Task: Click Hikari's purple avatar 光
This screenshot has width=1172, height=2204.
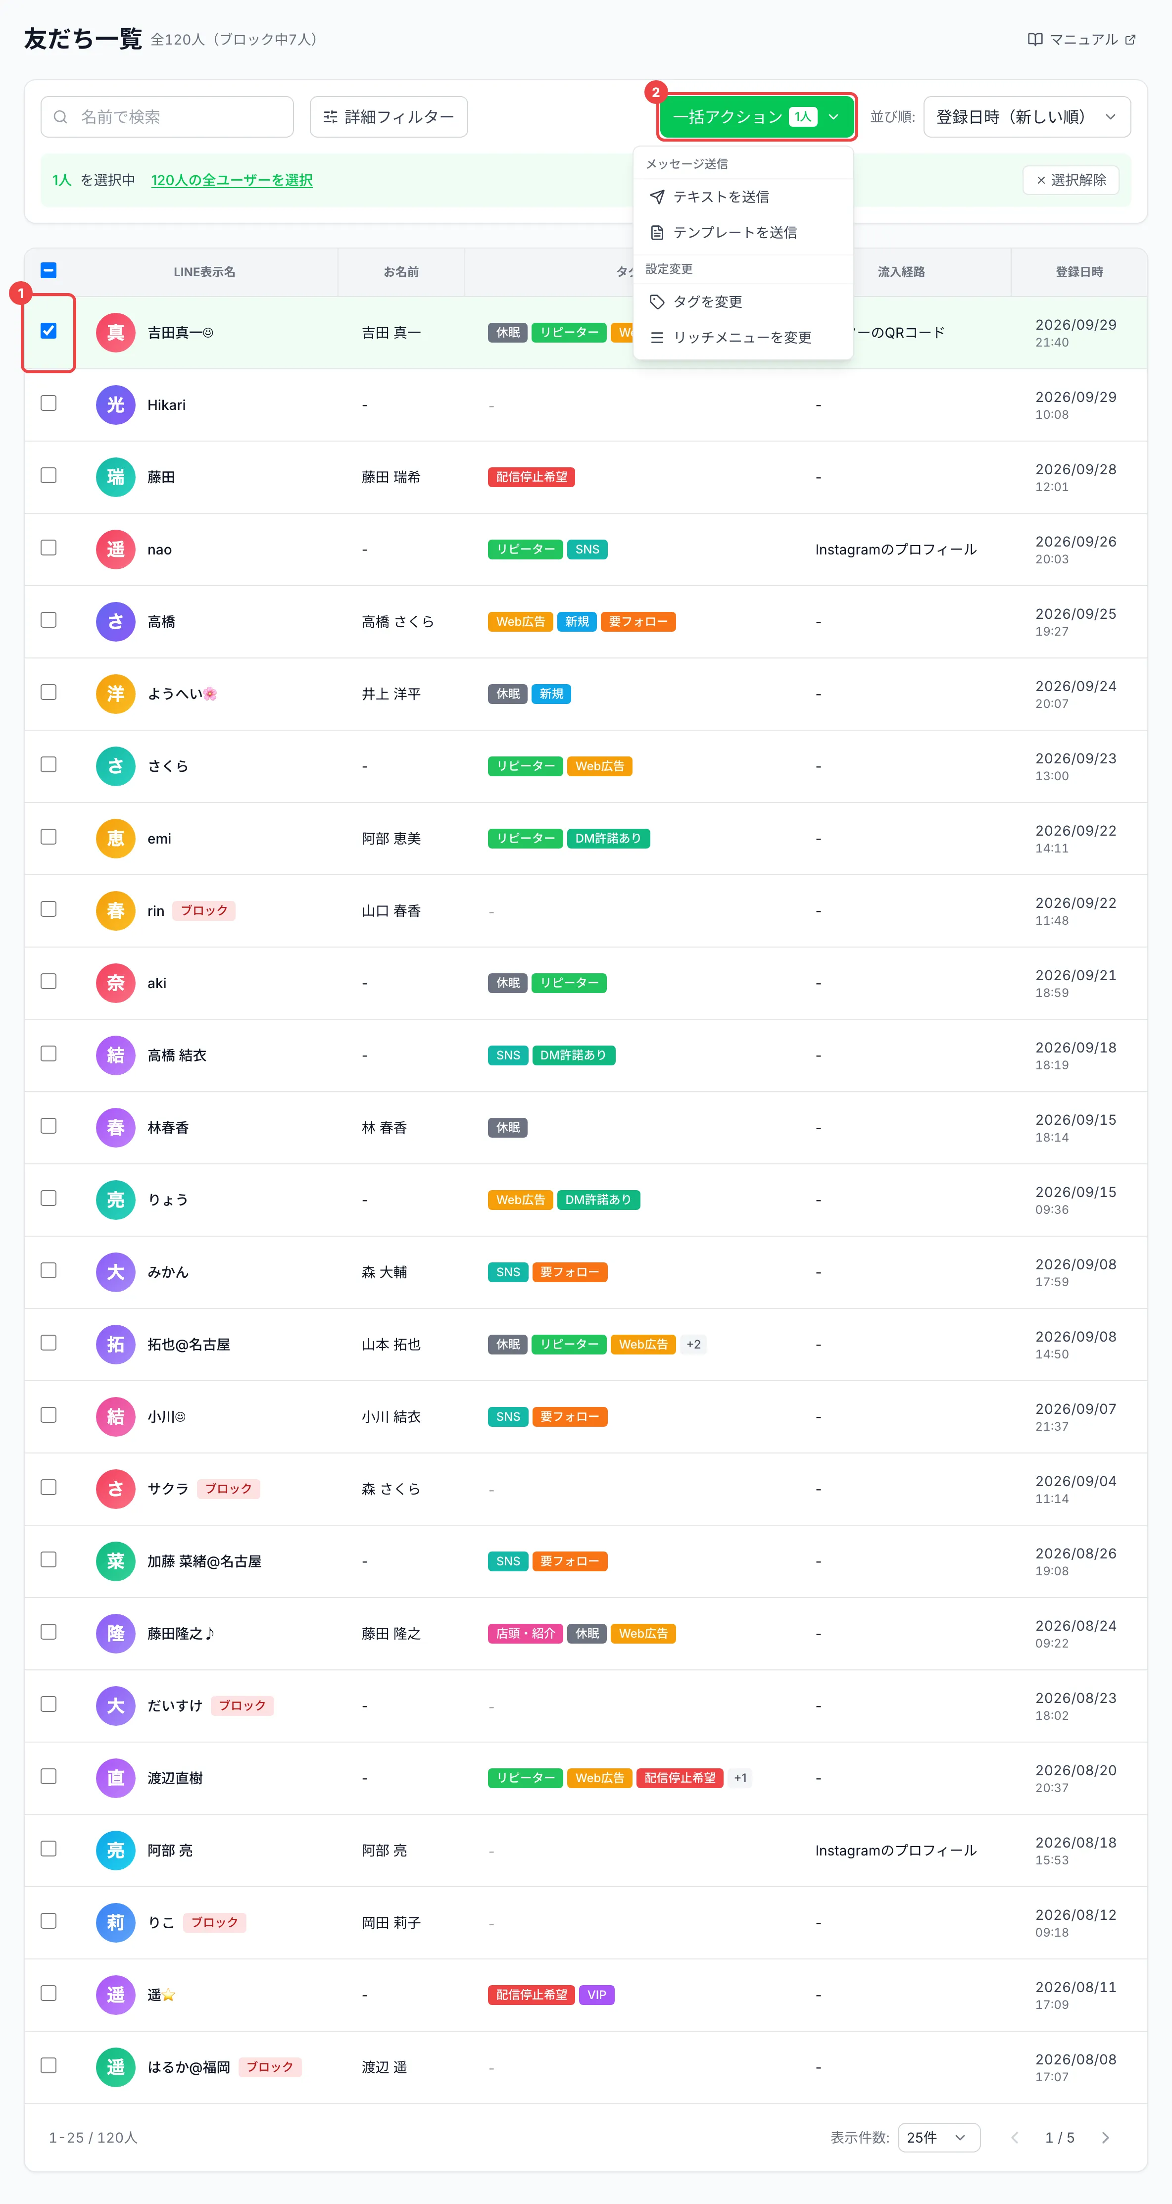Action: coord(115,404)
